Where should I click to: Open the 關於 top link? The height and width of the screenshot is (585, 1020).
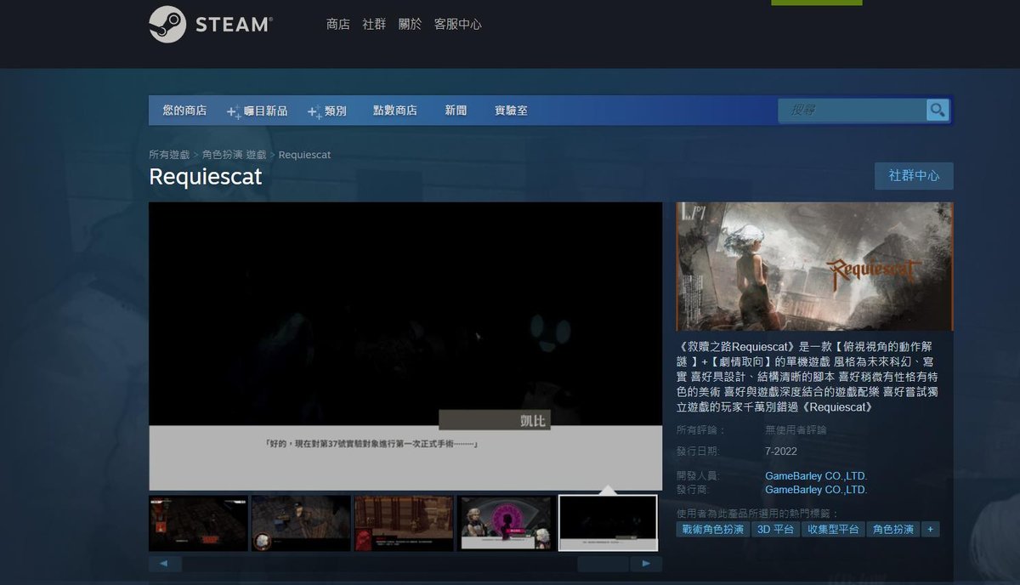(410, 24)
